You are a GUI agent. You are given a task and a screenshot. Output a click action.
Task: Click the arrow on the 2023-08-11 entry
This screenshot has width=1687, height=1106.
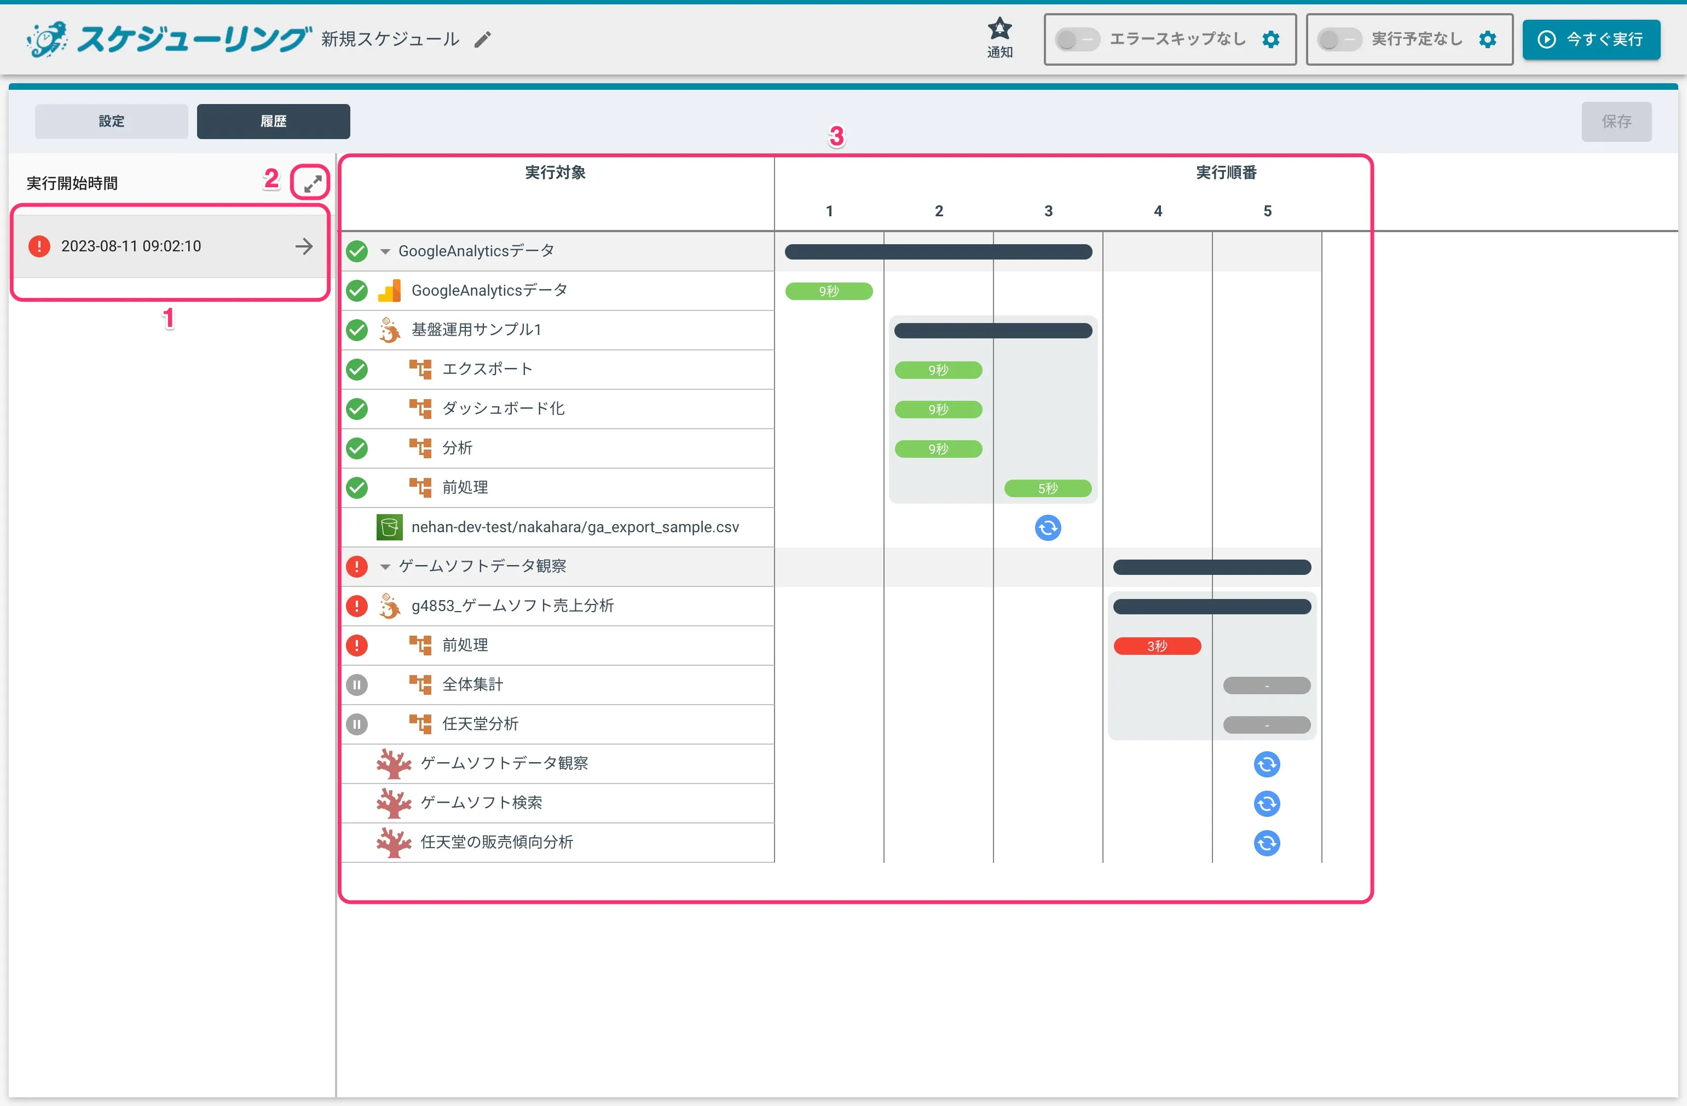[304, 246]
